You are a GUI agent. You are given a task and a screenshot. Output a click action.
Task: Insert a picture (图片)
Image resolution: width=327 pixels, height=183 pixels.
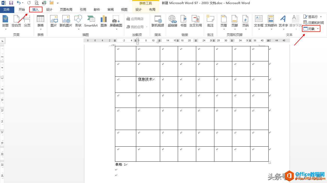pyautogui.click(x=54, y=21)
